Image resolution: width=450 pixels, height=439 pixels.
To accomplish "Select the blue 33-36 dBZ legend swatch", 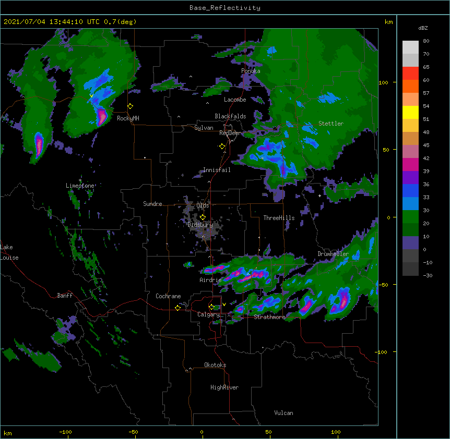I will 410,190.
